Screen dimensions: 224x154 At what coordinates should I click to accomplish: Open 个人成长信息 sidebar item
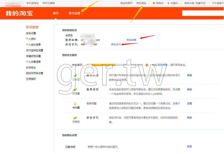click(33, 45)
